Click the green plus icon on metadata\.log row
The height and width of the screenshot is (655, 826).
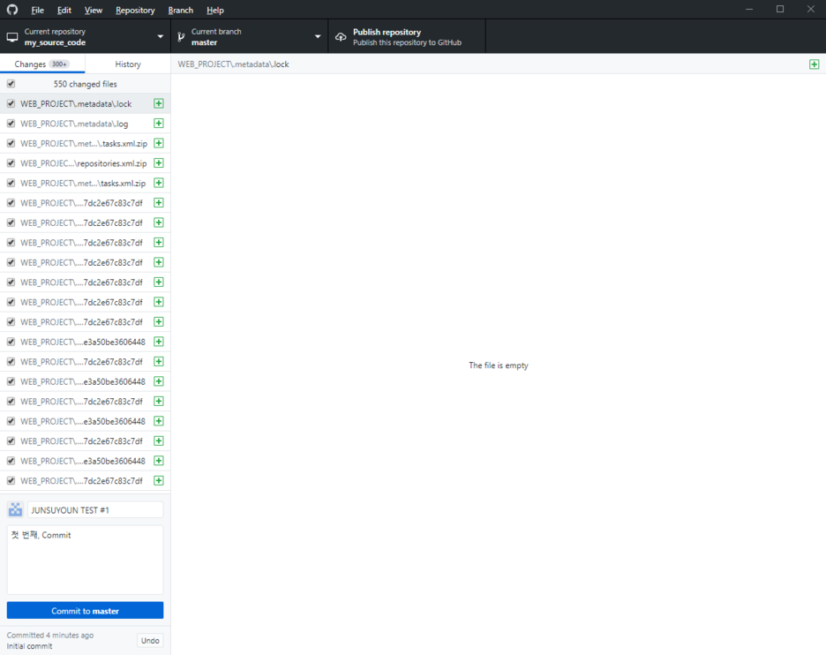pos(158,123)
